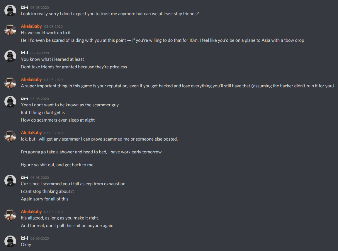This screenshot has width=338, height=251.
Task: Select the "Dont take friends for granted" message
Action: point(74,67)
